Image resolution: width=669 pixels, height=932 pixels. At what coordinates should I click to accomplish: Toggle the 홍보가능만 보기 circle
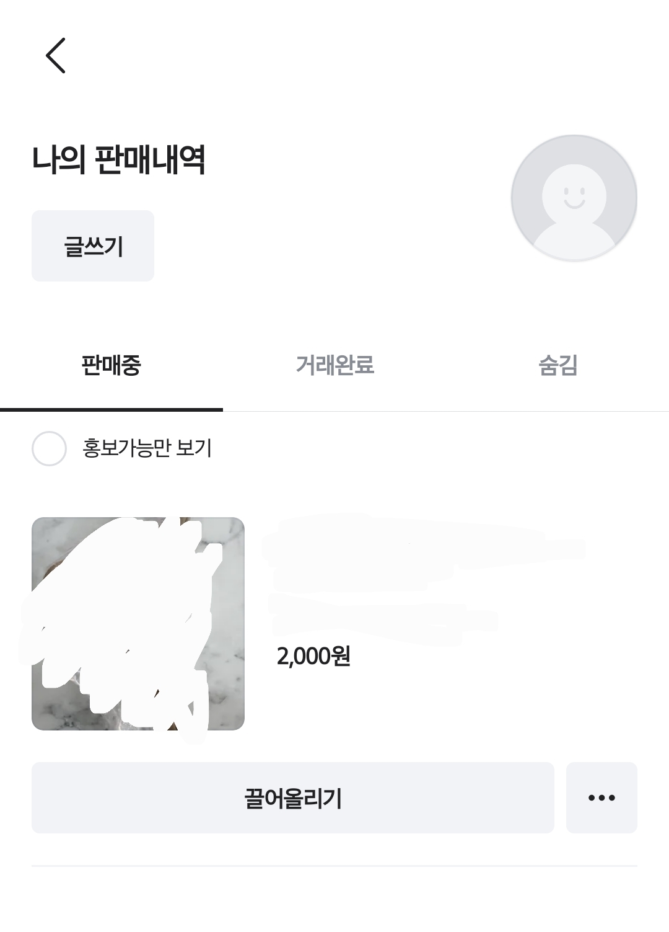click(49, 448)
